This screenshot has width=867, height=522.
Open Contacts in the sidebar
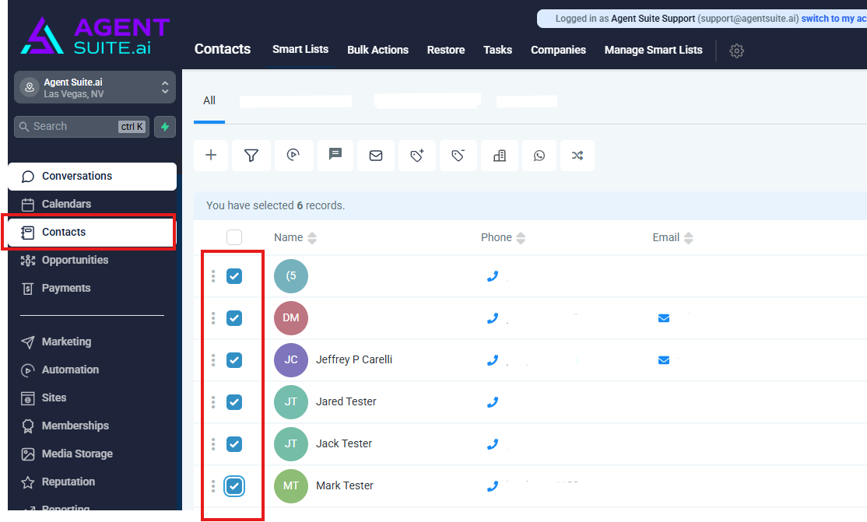point(93,233)
